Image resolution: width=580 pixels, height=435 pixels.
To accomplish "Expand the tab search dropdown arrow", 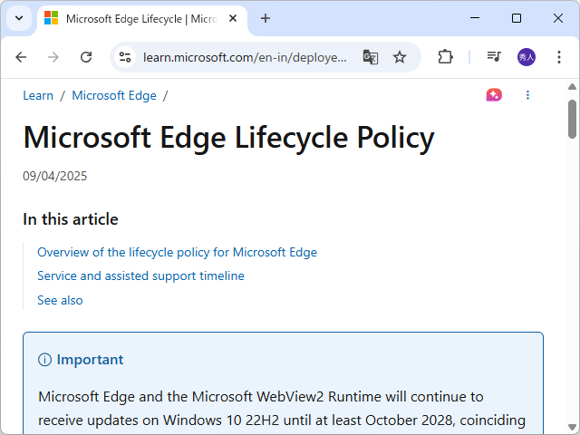I will (19, 18).
